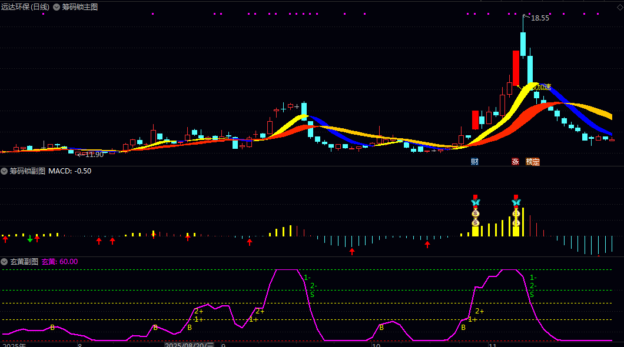Expand the 玄黄副图 indicator dropdown arrow
Screen dimensions: 624x347
point(5,262)
